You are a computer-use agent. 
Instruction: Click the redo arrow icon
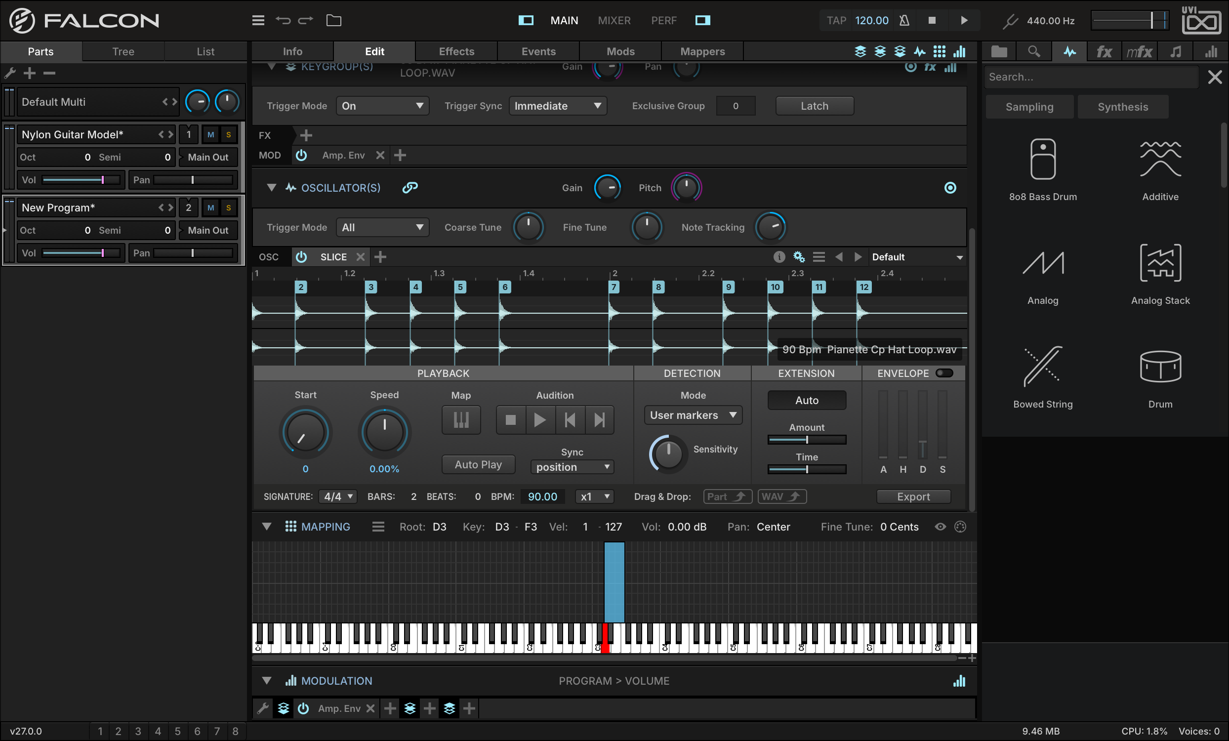click(x=306, y=20)
